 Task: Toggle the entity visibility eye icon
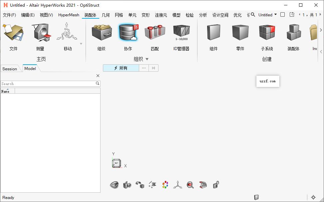[x=114, y=185]
